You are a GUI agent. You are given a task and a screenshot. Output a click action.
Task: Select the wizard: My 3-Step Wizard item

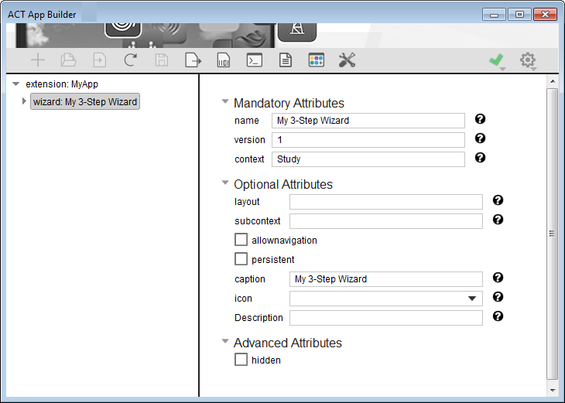[x=85, y=102]
